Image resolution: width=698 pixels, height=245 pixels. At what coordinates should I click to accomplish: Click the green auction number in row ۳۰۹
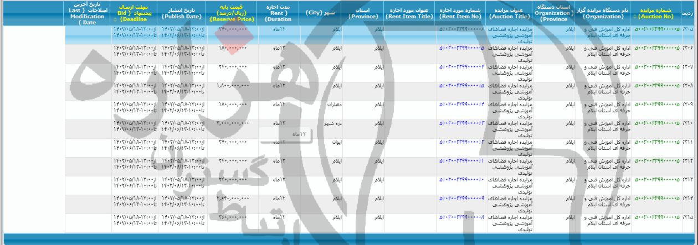[x=657, y=104]
